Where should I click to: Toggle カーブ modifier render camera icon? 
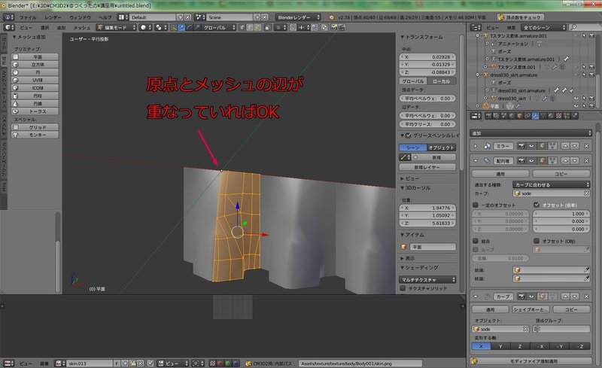point(521,297)
